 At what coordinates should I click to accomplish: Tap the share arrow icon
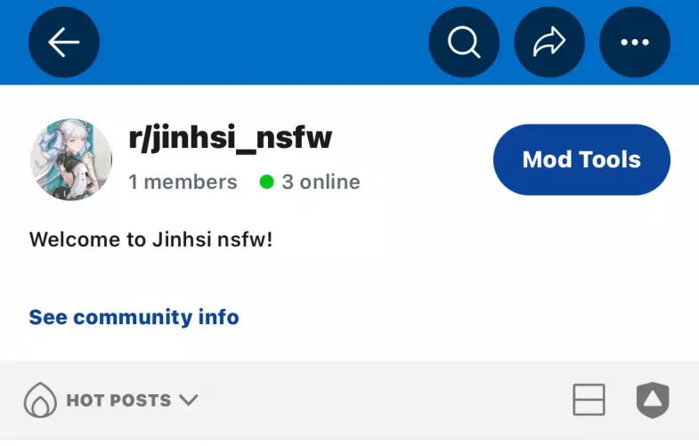pos(549,42)
